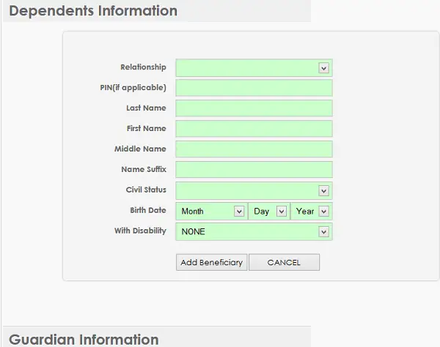Open the Birth Date Year selector

pos(312,211)
